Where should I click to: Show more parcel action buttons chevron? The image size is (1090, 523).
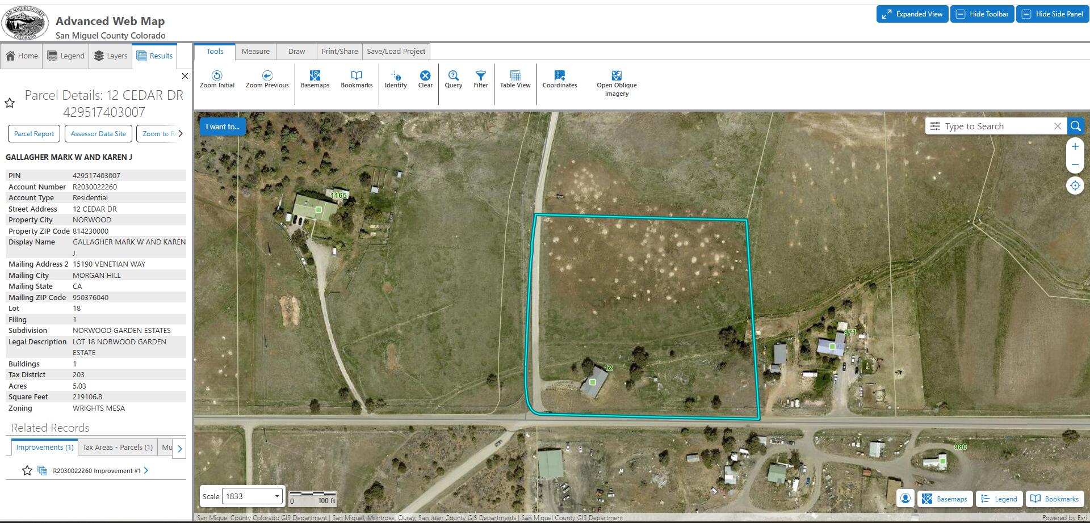(x=181, y=134)
